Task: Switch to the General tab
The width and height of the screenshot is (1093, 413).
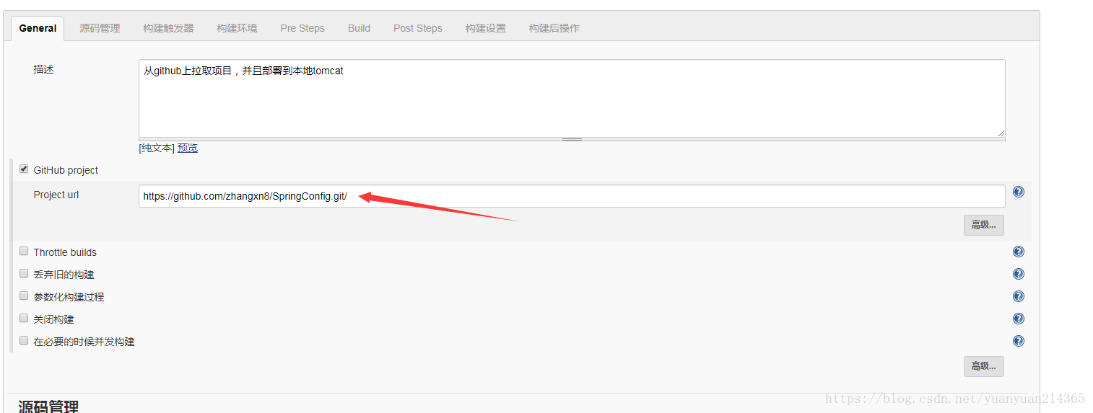Action: coord(38,28)
